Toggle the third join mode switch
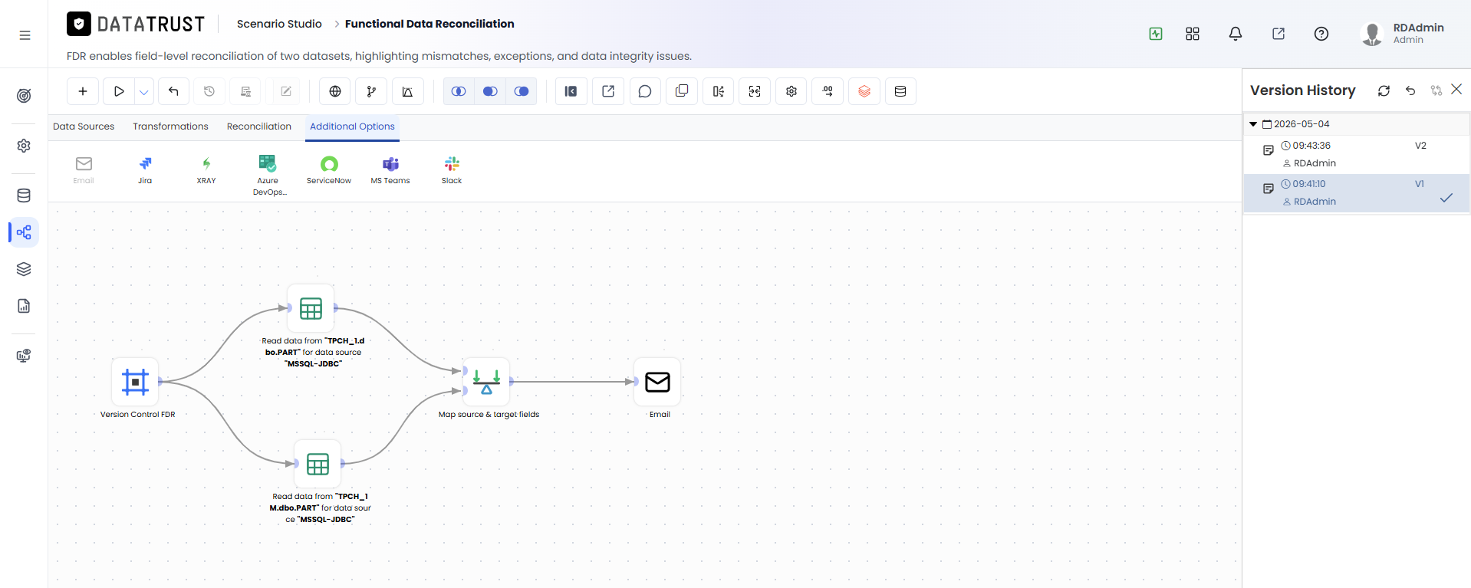 point(522,91)
